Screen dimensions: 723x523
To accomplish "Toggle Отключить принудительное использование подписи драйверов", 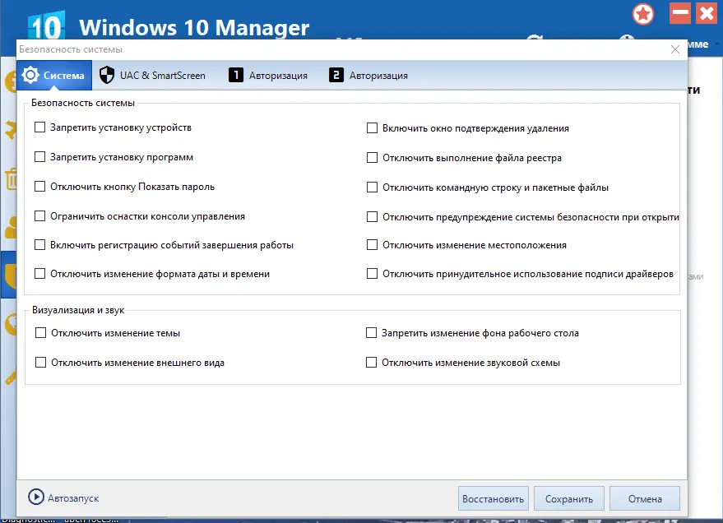I will [x=372, y=274].
